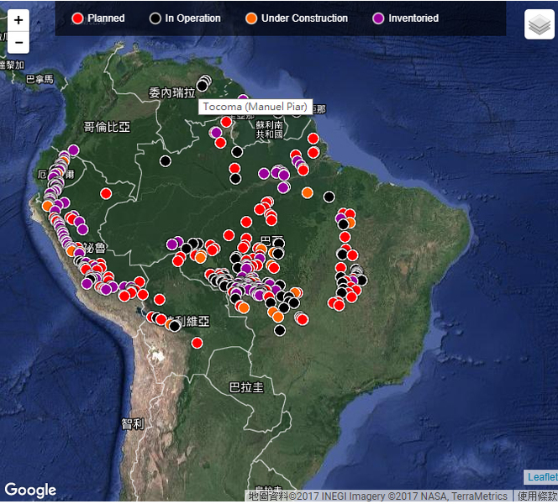
Task: Open the Leaflet attribution link
Action: (x=540, y=477)
